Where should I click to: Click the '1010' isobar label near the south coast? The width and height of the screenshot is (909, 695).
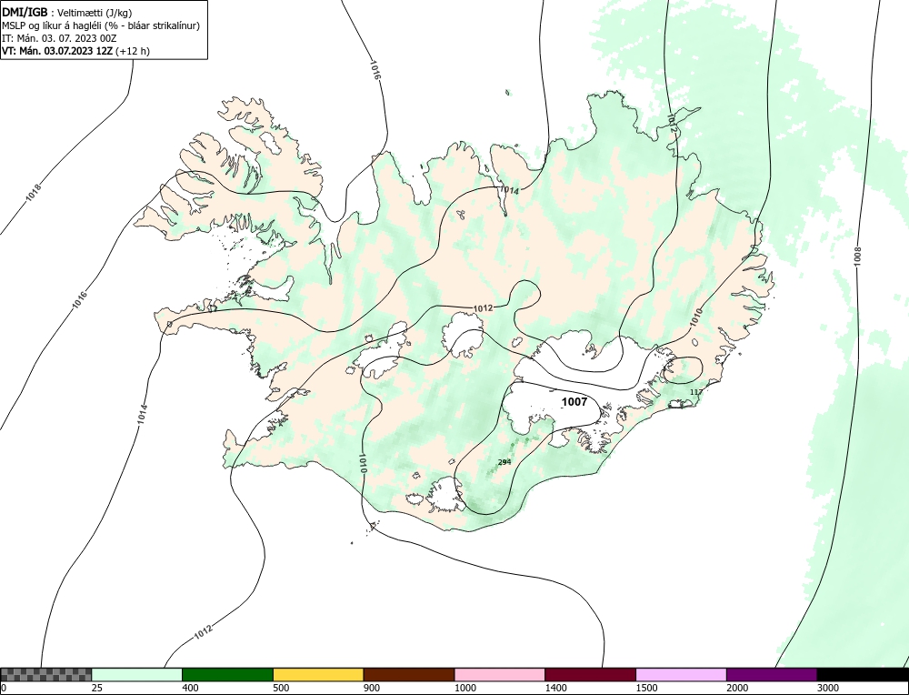click(363, 464)
